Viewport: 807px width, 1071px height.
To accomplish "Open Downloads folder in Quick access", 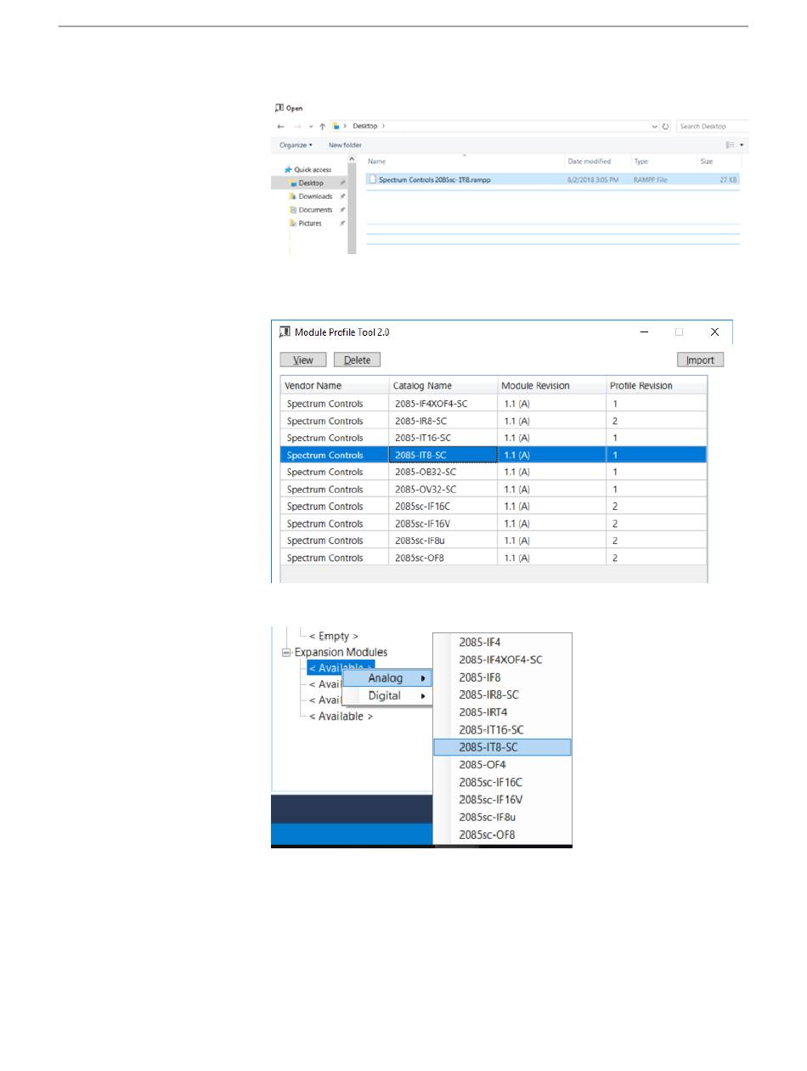I will (315, 196).
